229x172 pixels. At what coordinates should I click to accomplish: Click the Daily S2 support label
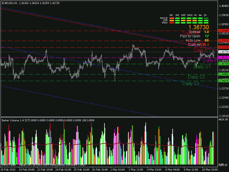point(196,77)
